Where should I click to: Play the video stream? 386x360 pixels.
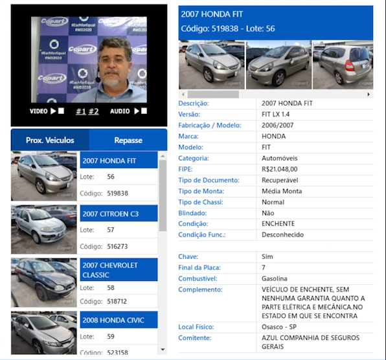coord(53,111)
